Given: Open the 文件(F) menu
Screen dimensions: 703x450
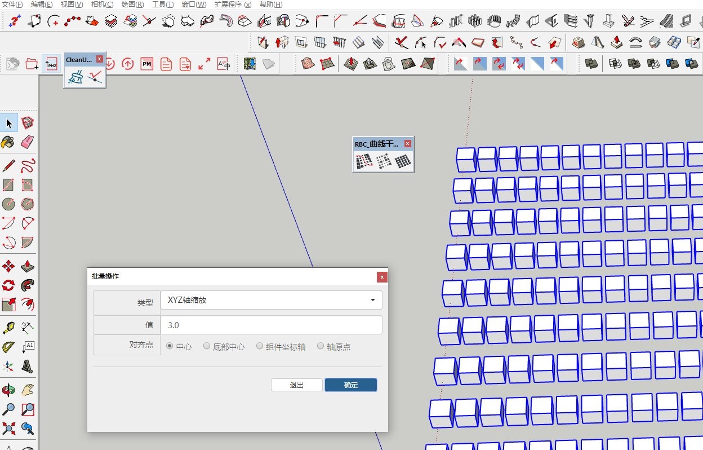Looking at the screenshot, I should point(12,5).
